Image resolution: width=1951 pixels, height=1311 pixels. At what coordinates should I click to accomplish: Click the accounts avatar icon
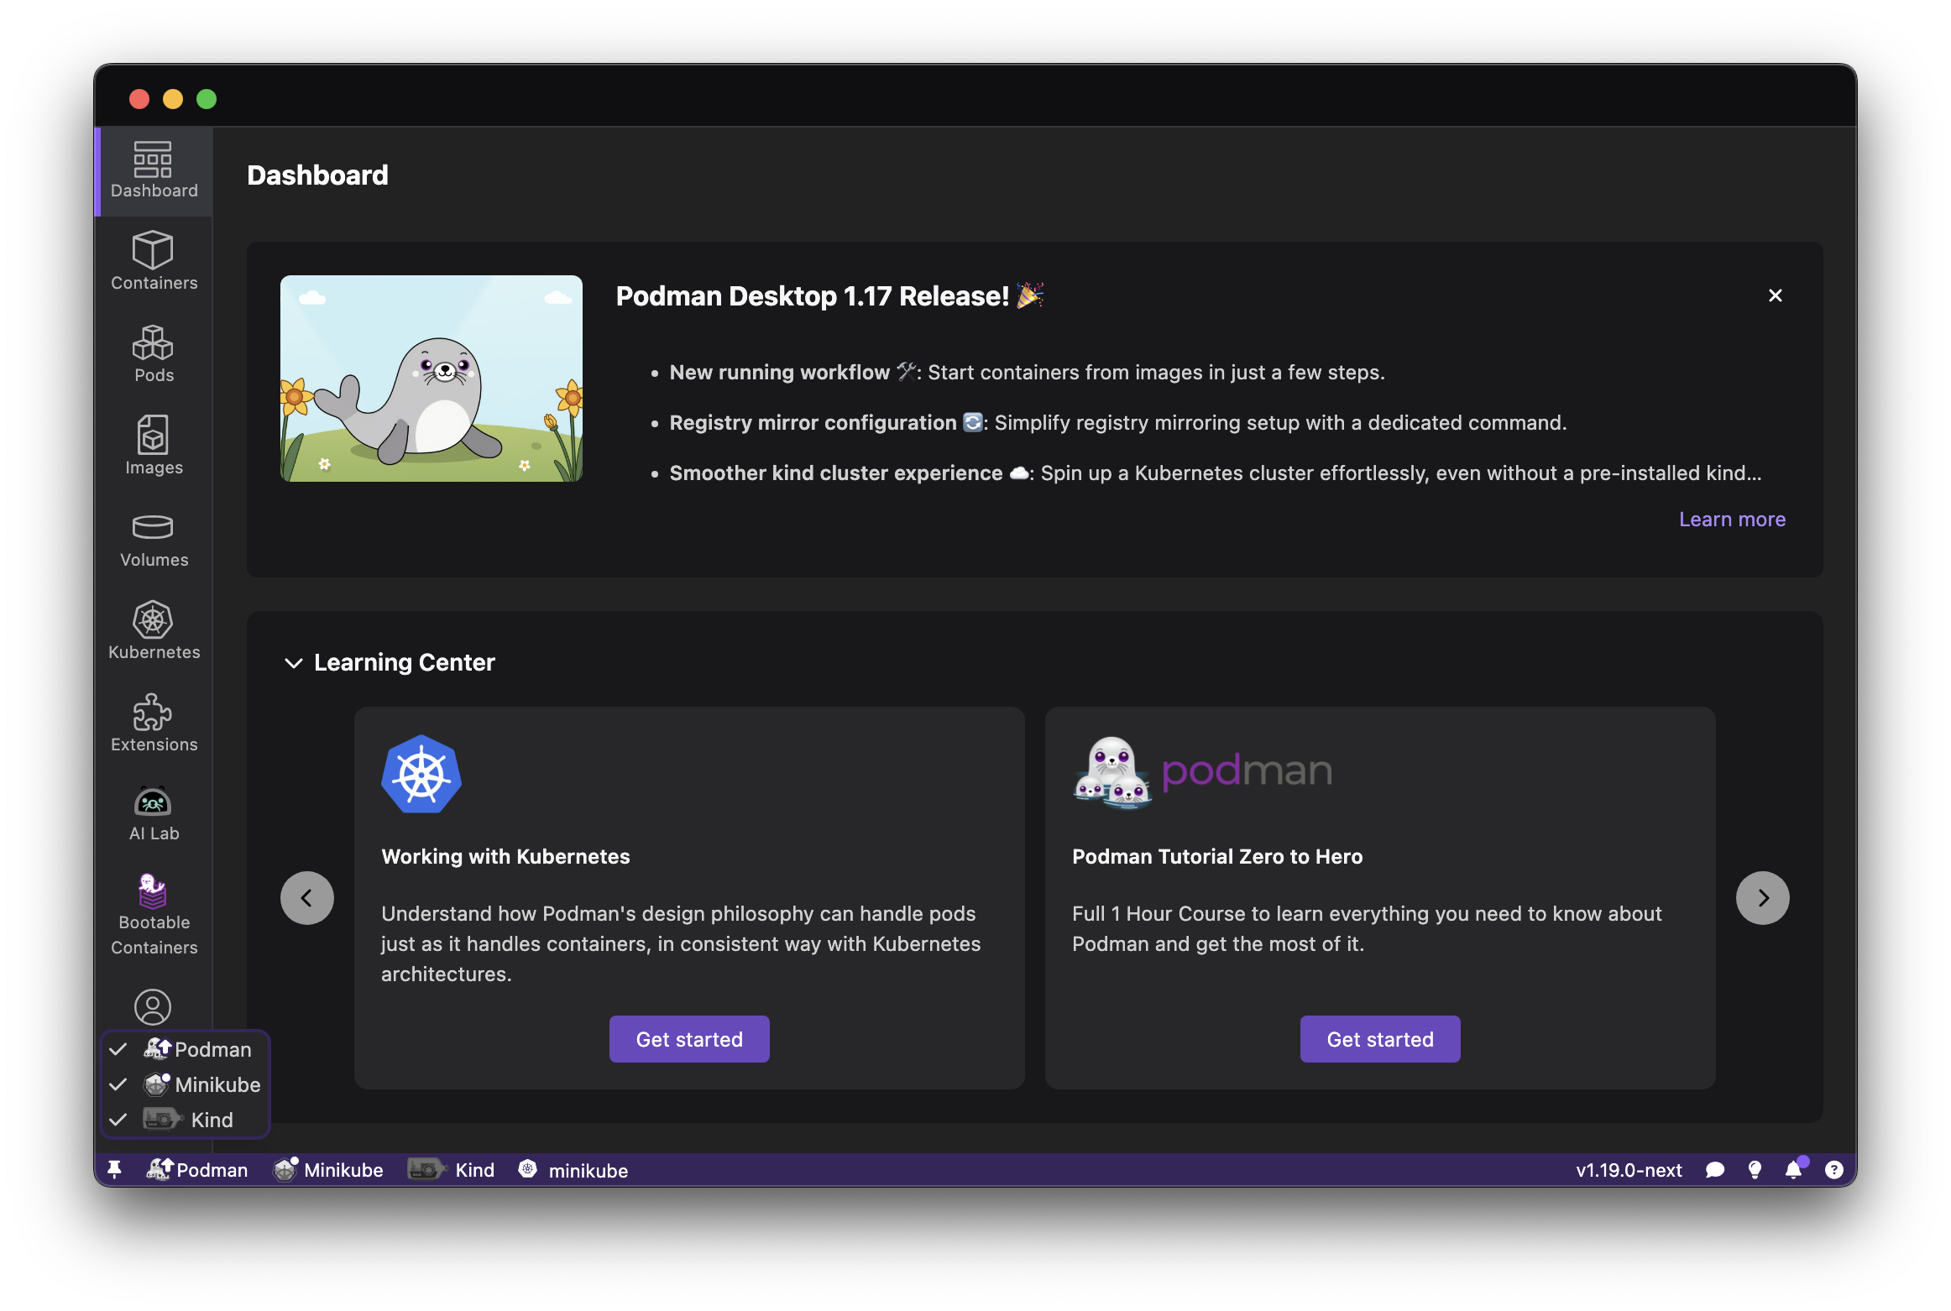point(153,1006)
